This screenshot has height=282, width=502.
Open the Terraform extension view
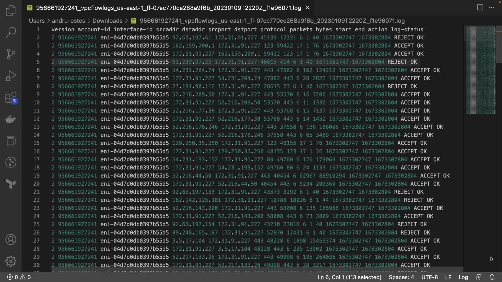click(11, 184)
